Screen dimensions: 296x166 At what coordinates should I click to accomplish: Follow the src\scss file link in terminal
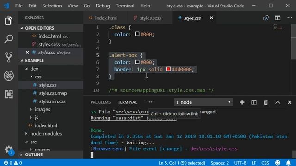click(132, 112)
